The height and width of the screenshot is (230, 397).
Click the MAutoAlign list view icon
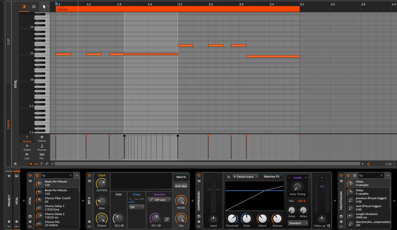click(355, 175)
